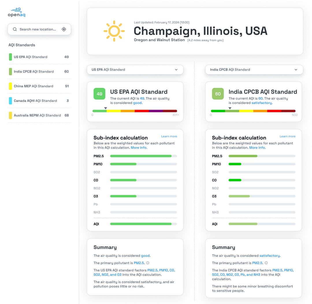Select Australia NEPM AQI Standard in sidebar
Viewport: 312px width, 304px height.
coord(39,115)
